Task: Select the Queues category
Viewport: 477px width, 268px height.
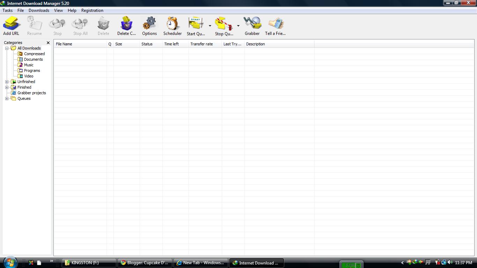Action: 24,98
